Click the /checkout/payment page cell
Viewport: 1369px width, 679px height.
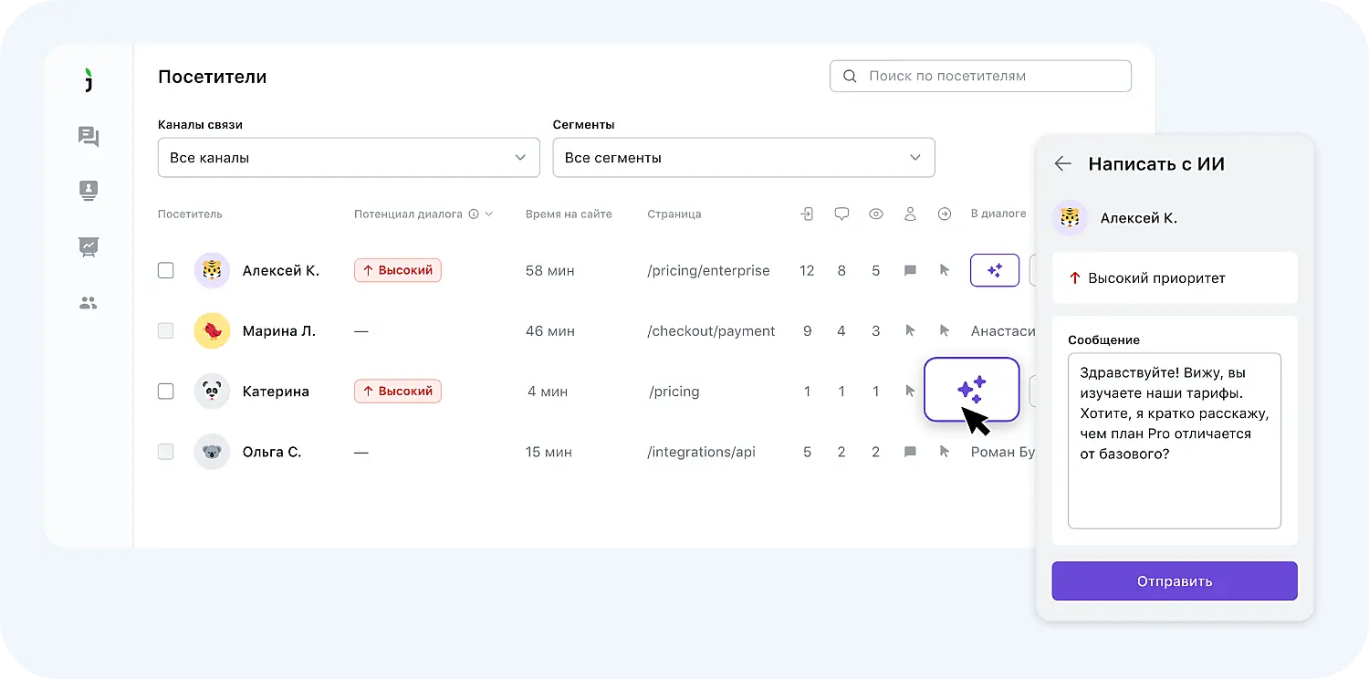pyautogui.click(x=711, y=330)
